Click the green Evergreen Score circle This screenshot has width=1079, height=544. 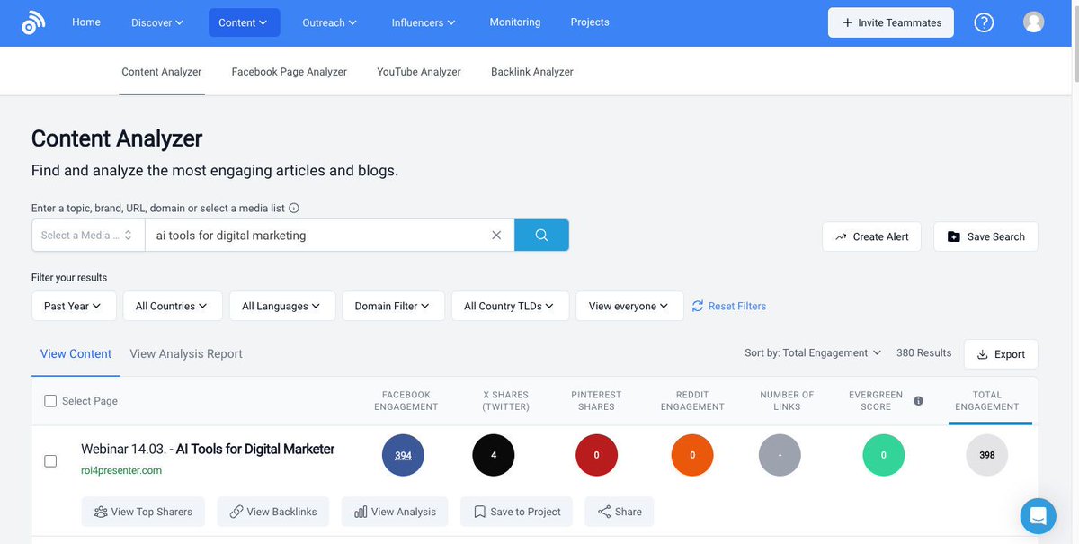[x=884, y=455]
